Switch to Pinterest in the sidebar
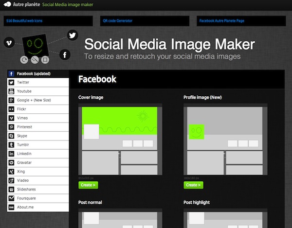Image resolution: width=292 pixels, height=228 pixels. click(38, 127)
